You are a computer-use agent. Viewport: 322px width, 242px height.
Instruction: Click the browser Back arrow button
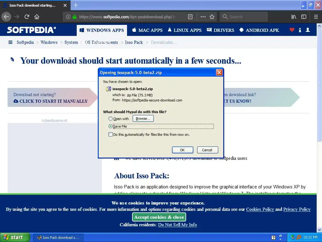tap(6, 17)
